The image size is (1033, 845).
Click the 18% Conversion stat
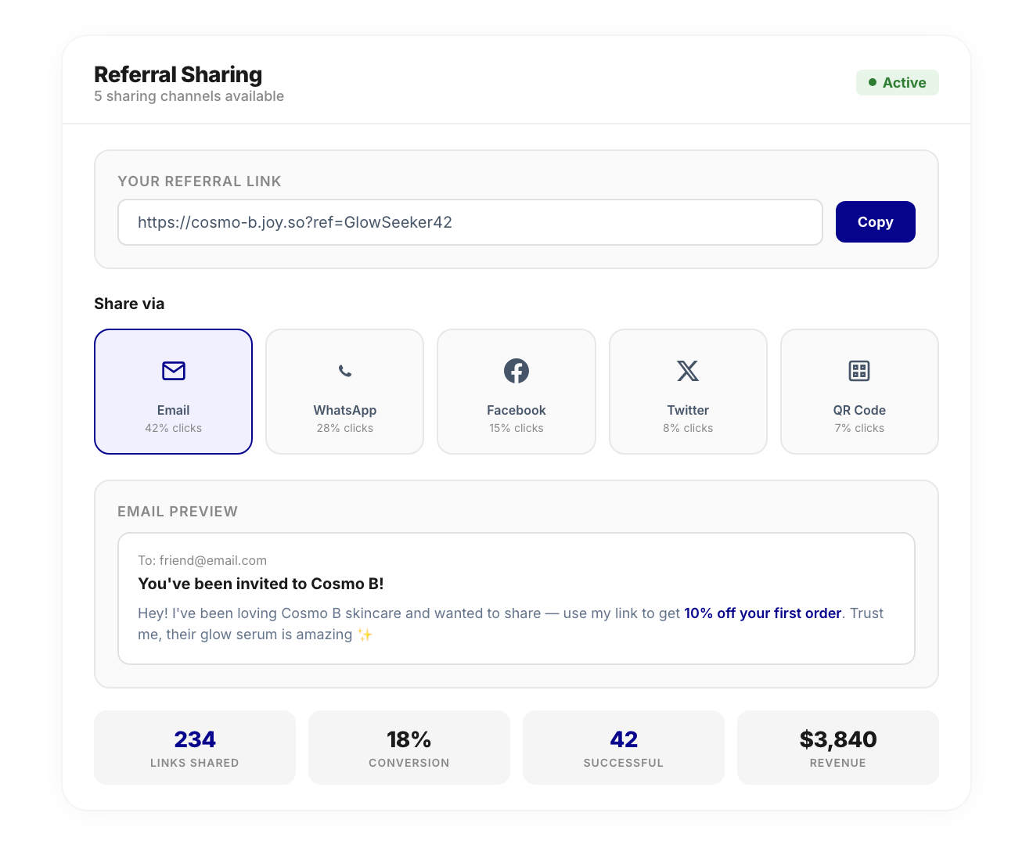pyautogui.click(x=409, y=747)
